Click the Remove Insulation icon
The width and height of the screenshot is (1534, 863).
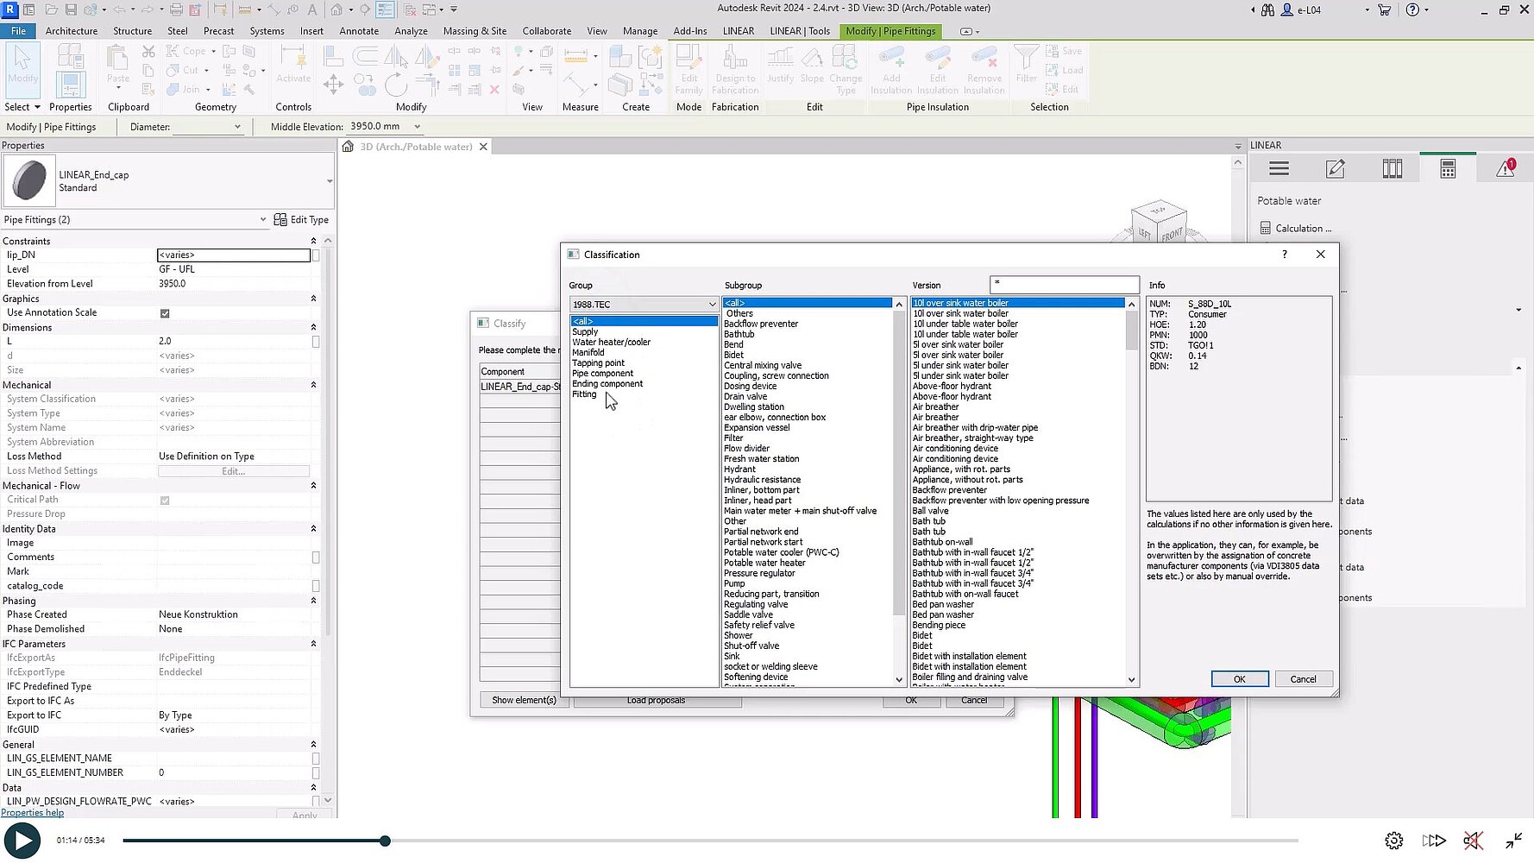coord(984,69)
